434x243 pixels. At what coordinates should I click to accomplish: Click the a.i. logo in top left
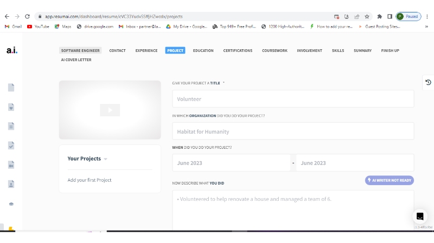(x=12, y=50)
